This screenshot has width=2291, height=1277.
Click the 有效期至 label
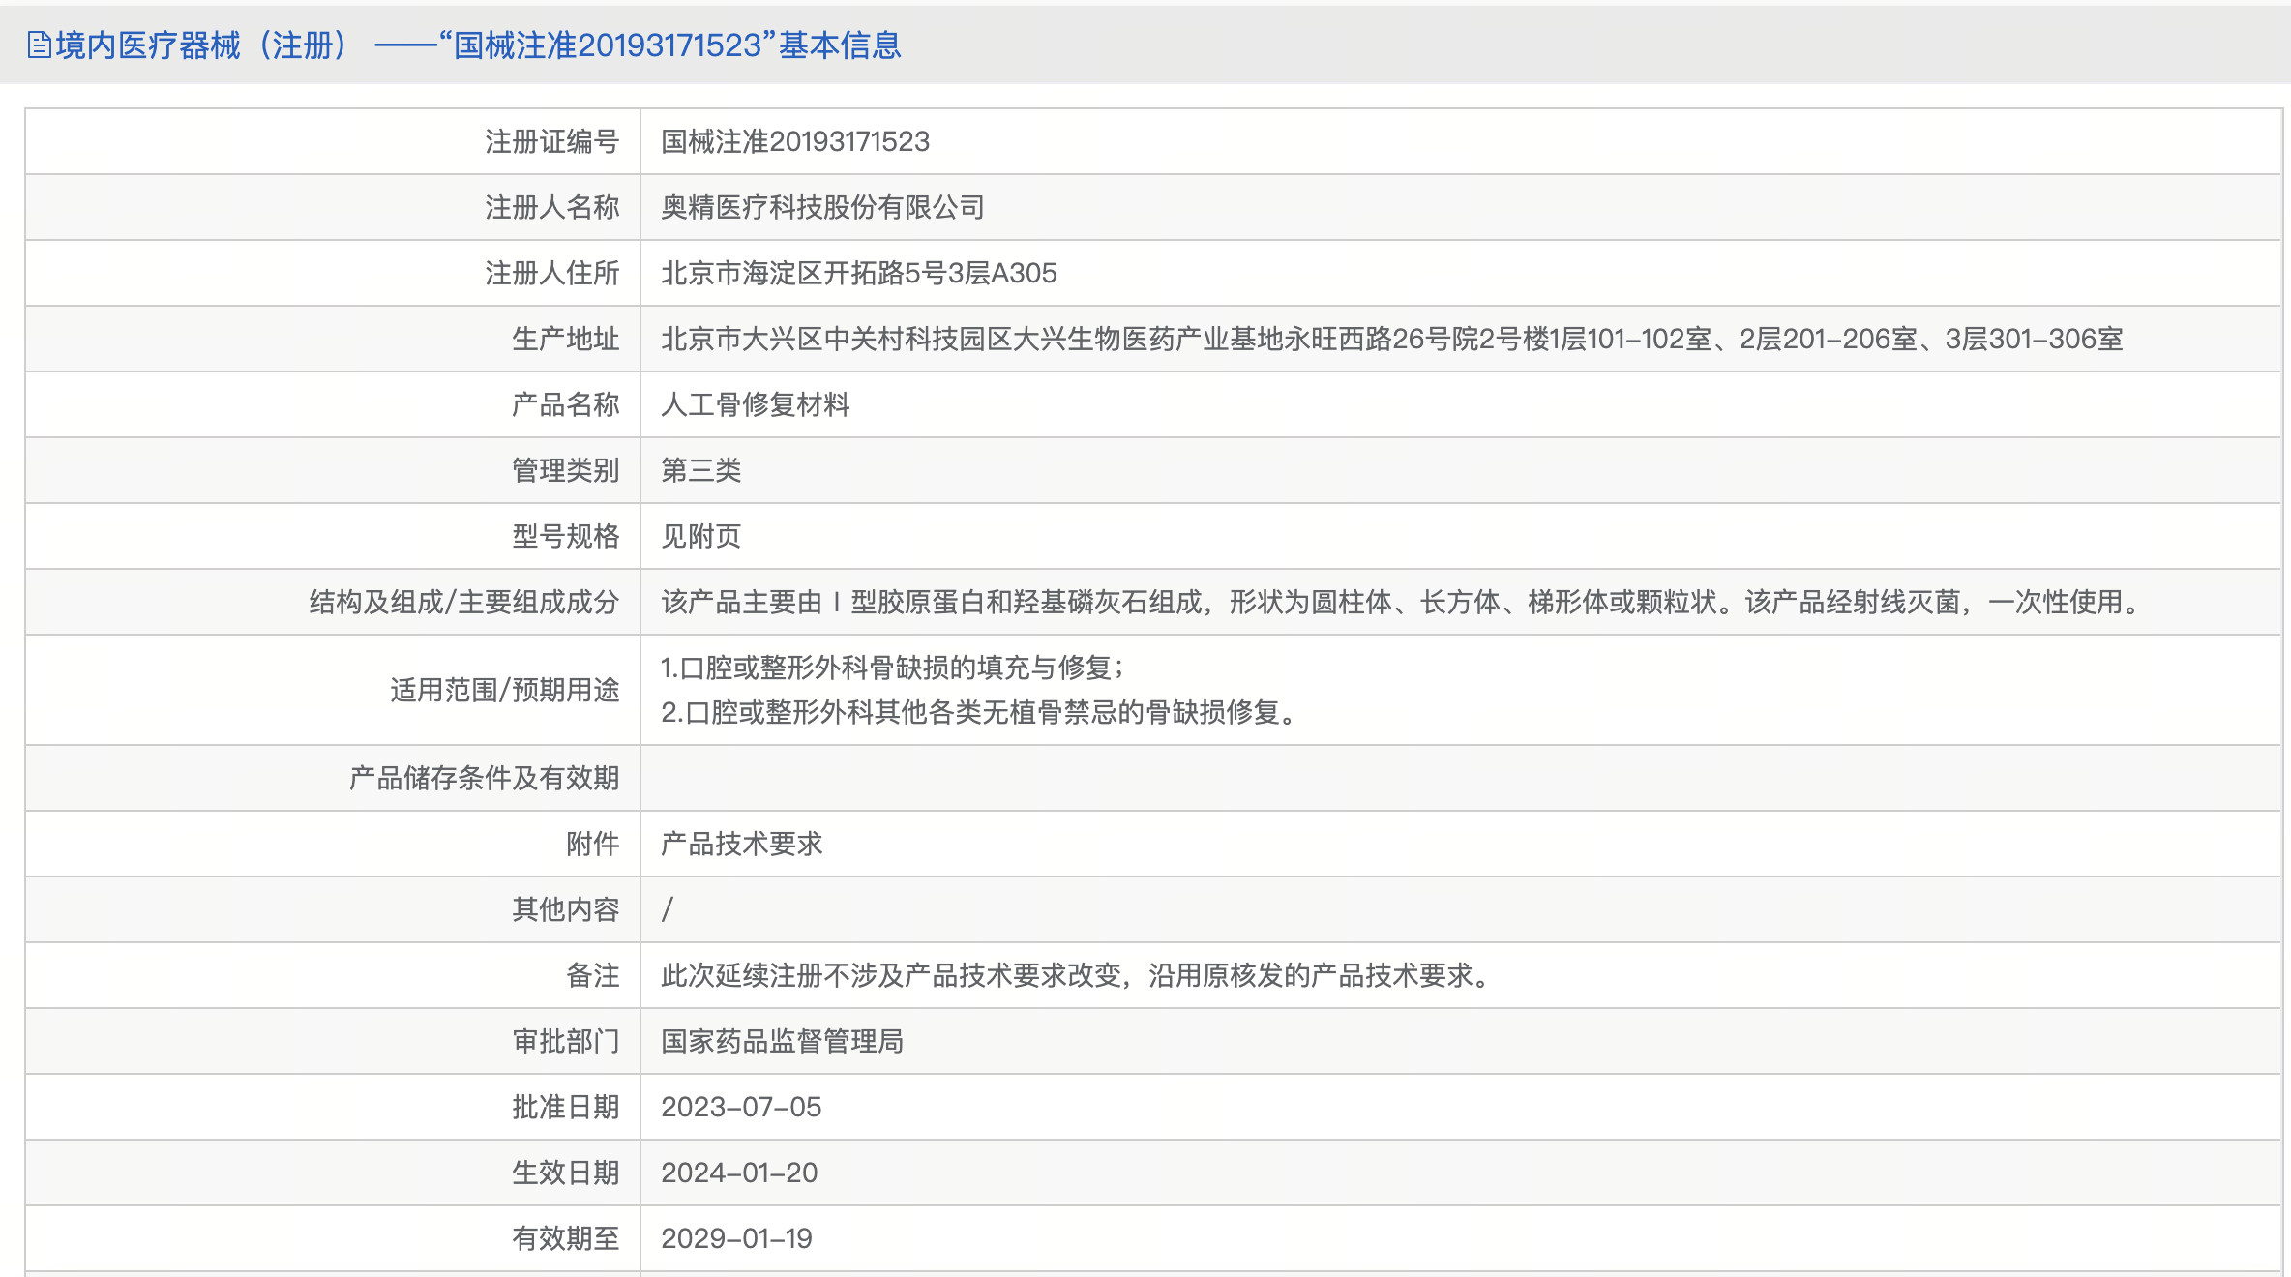(x=565, y=1238)
